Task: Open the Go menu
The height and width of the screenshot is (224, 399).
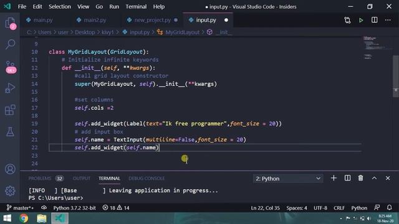Action: (x=99, y=7)
